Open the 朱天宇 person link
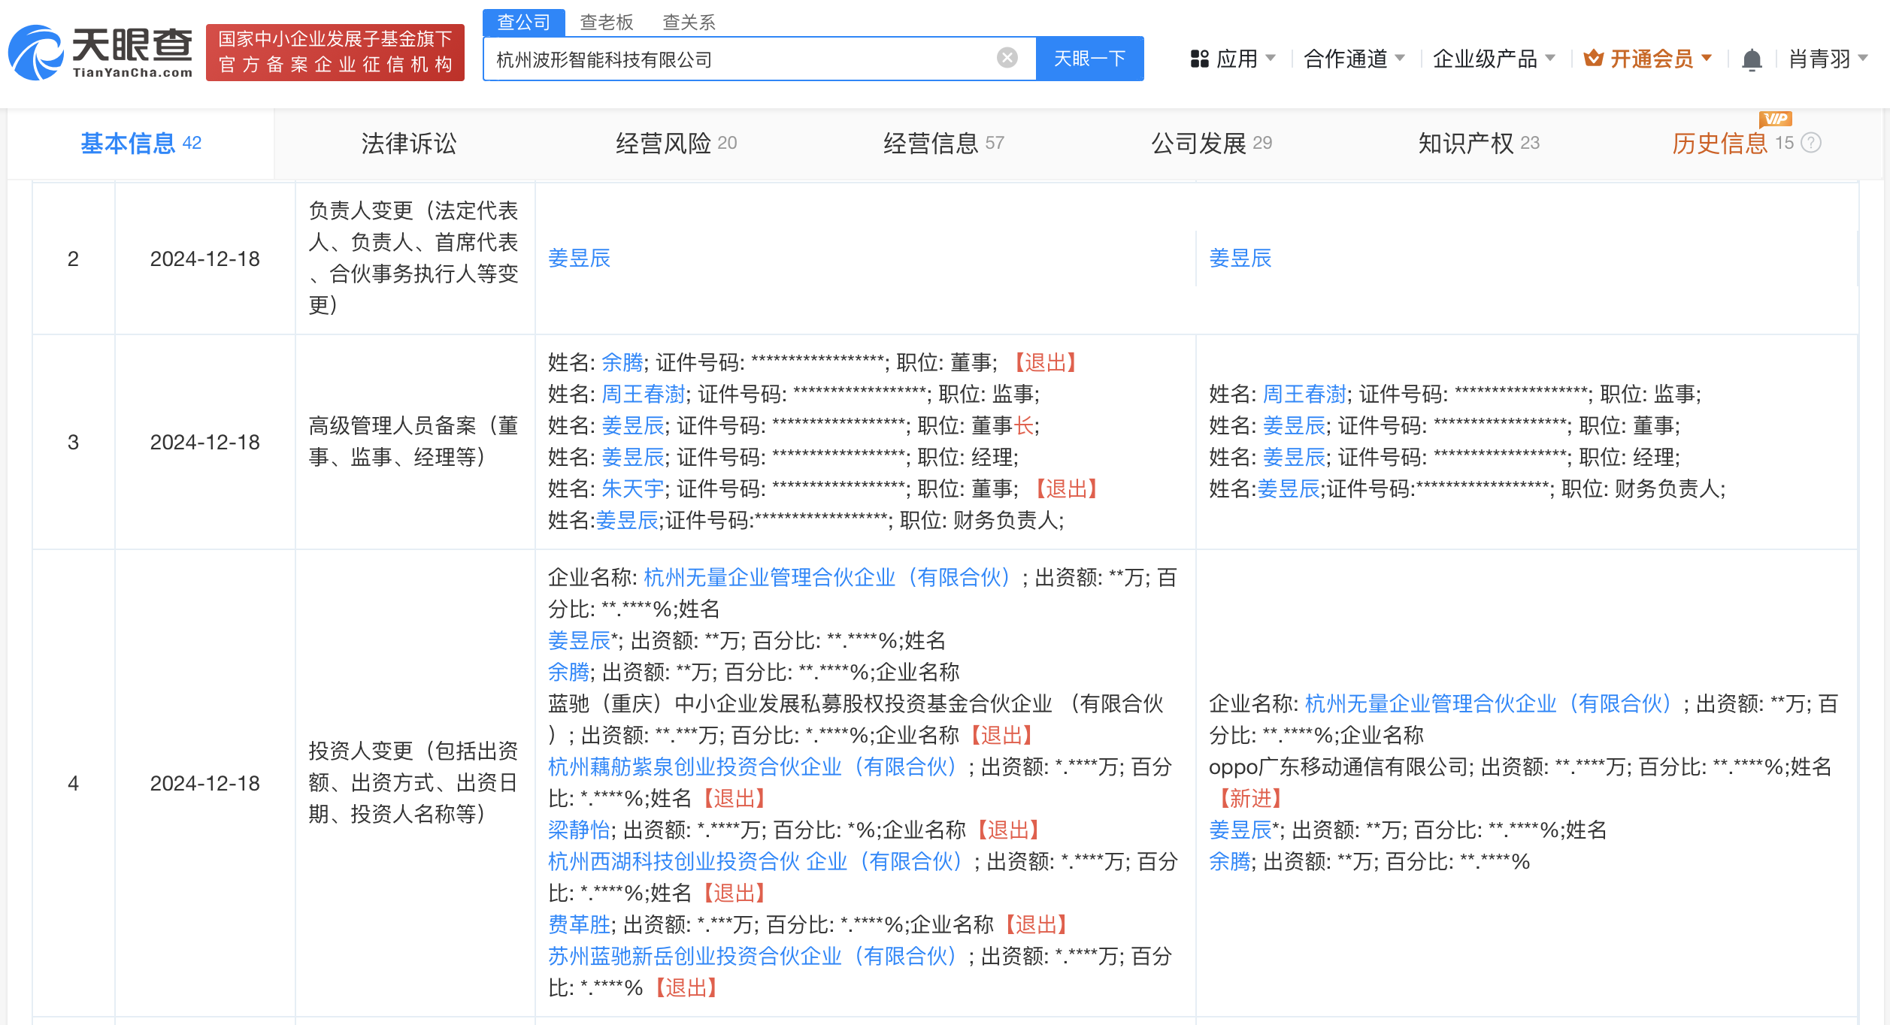The image size is (1890, 1025). [633, 489]
